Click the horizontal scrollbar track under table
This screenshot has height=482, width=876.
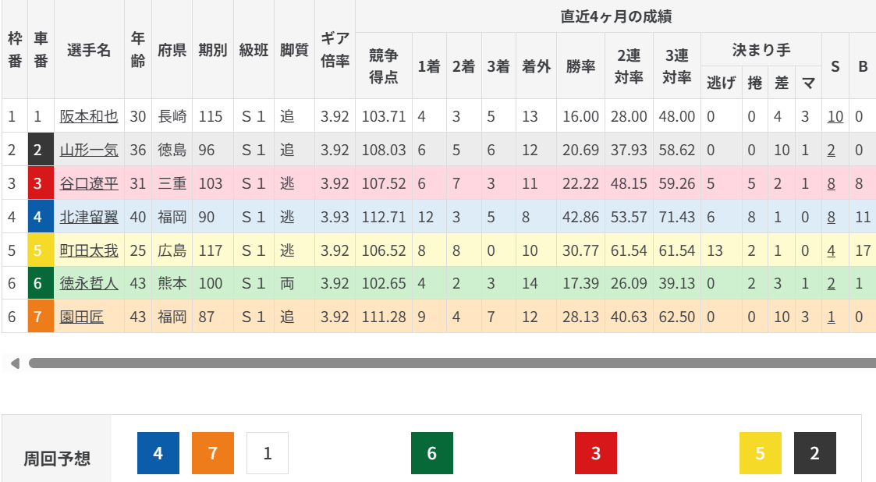[x=452, y=363]
